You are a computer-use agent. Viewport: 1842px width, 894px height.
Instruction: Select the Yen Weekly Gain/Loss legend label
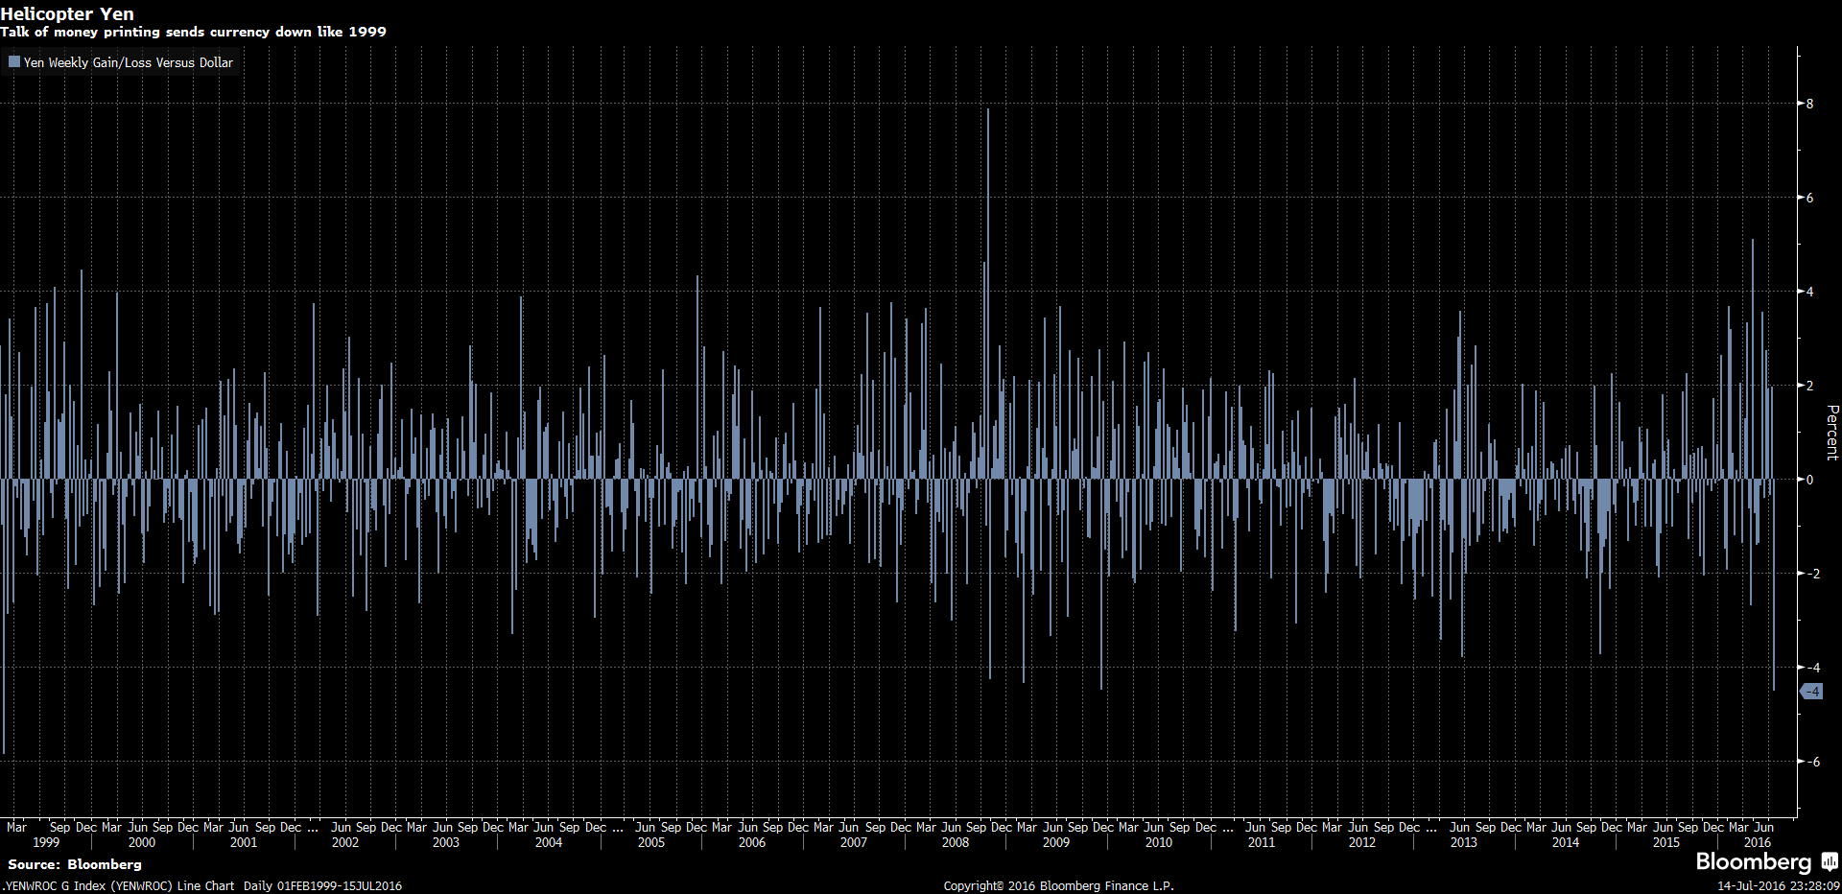128,62
